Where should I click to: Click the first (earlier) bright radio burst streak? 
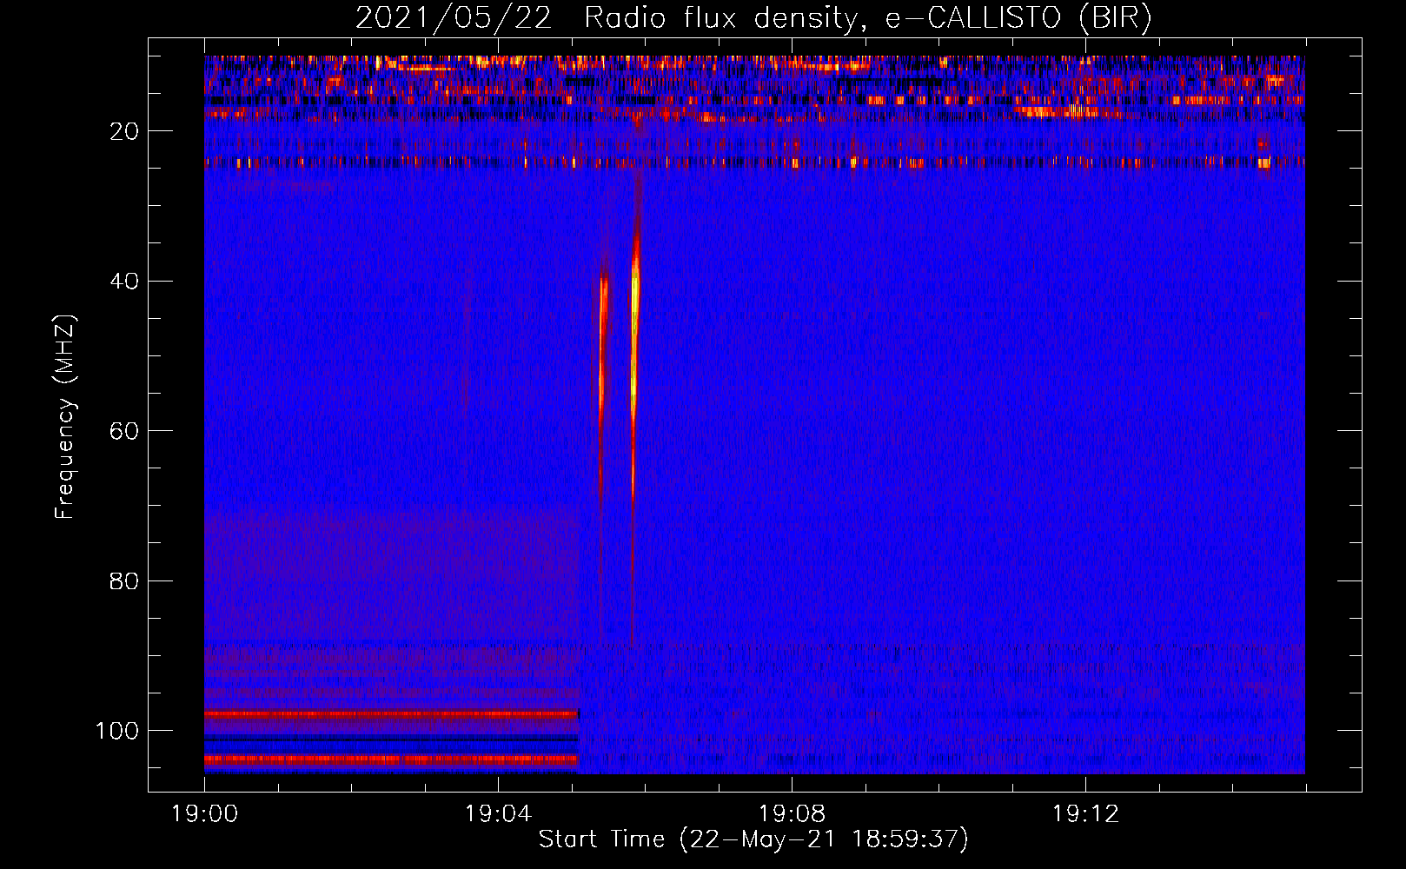pos(602,382)
